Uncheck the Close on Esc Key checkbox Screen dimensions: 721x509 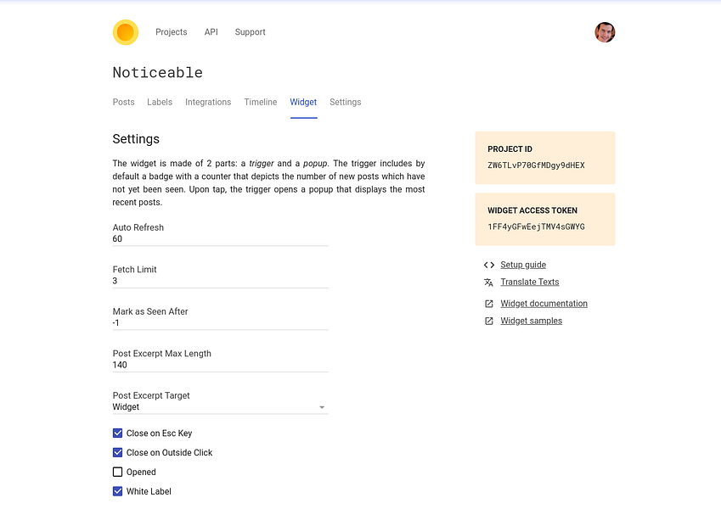118,433
